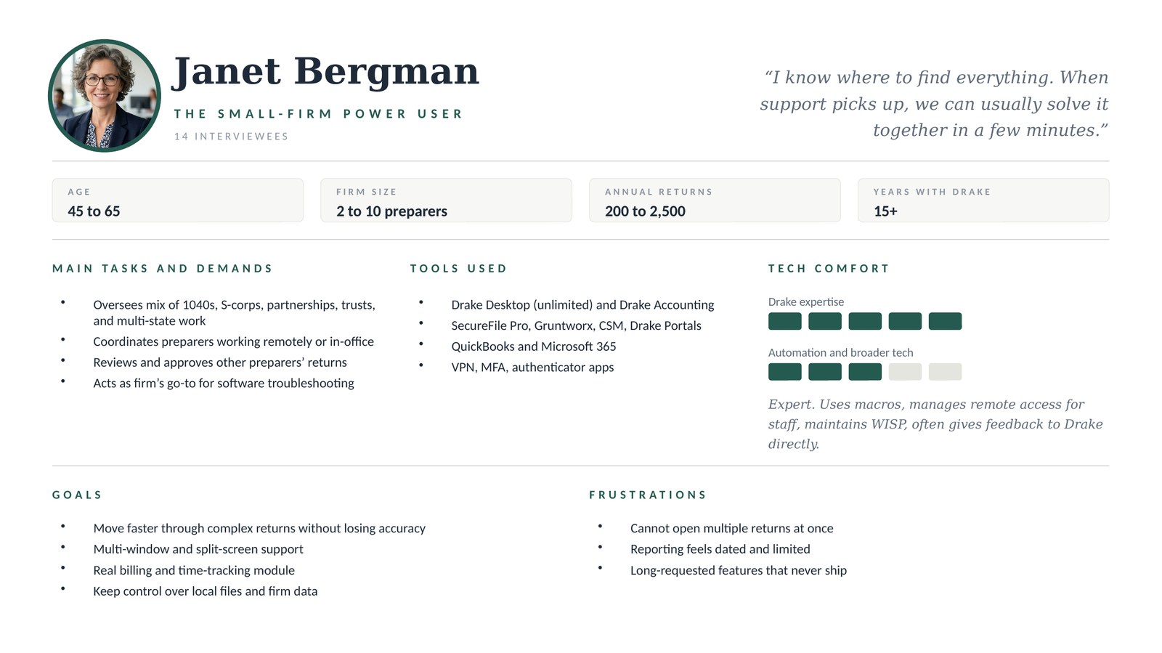
Task: Click the Frustrations section heading
Action: 647,495
